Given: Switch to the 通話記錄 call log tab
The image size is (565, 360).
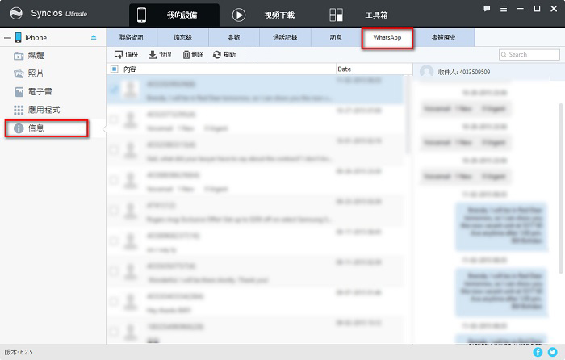Looking at the screenshot, I should click(285, 37).
